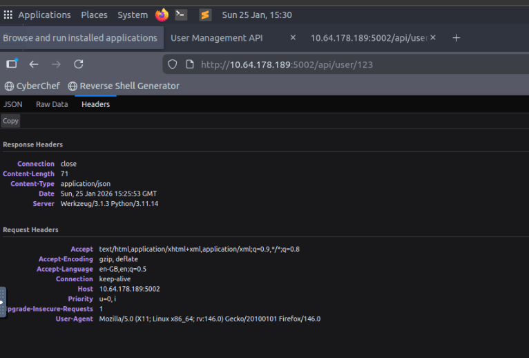The width and height of the screenshot is (529, 358).
Task: Open the Places menu
Action: point(94,15)
